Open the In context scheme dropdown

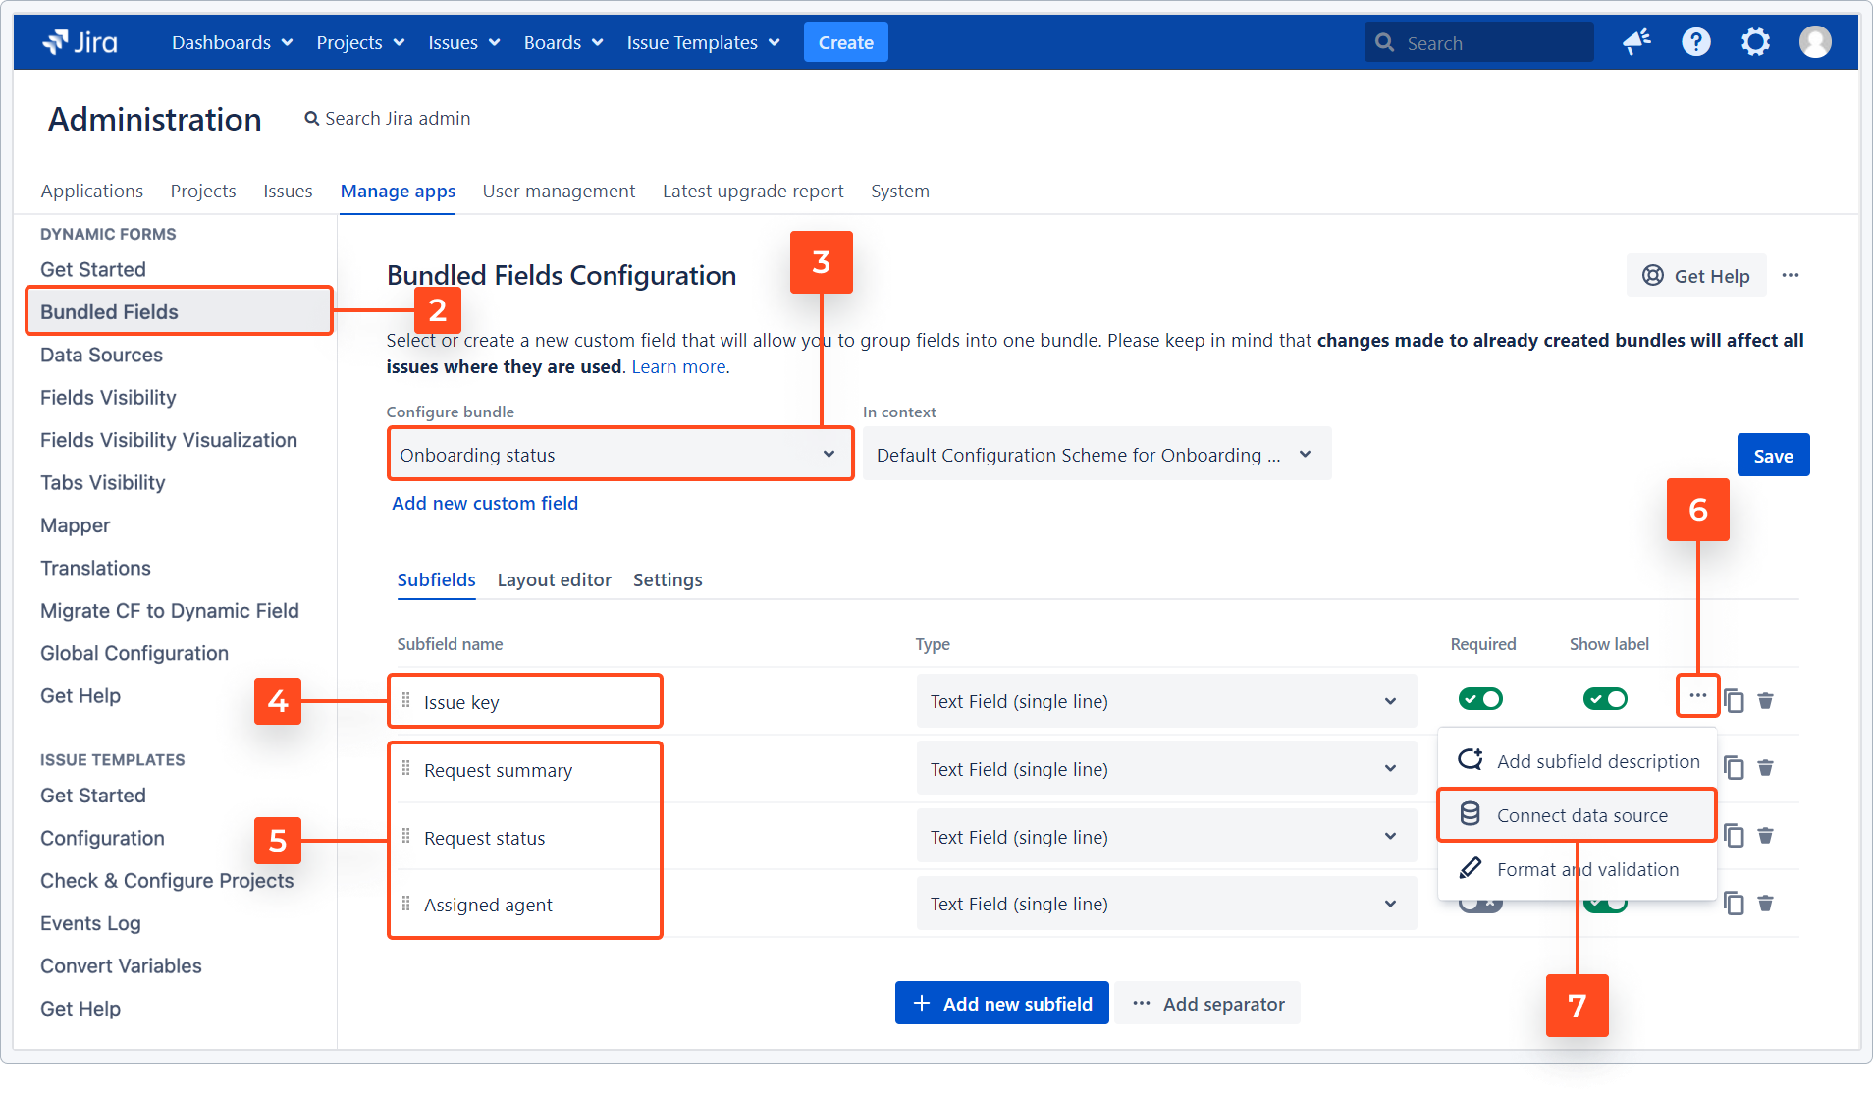[1097, 454]
